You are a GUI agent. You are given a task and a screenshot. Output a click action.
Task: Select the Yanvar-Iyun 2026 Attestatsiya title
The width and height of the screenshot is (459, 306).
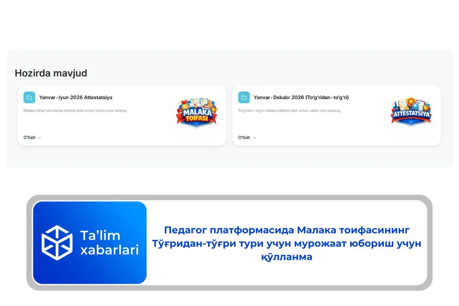pyautogui.click(x=75, y=98)
